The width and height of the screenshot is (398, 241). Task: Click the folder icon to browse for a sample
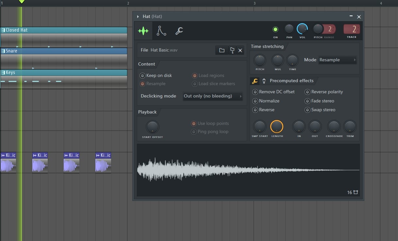pyautogui.click(x=222, y=50)
